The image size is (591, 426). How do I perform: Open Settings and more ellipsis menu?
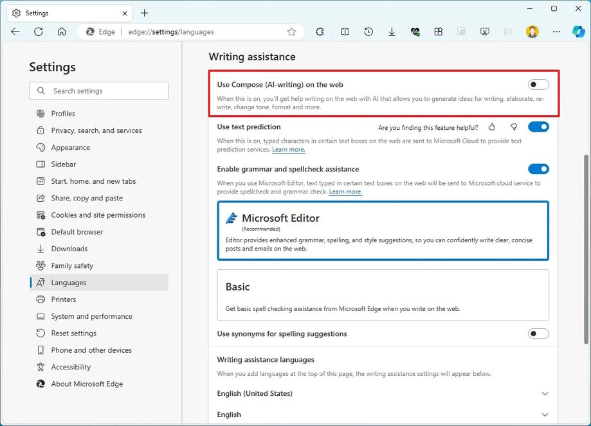click(x=557, y=31)
